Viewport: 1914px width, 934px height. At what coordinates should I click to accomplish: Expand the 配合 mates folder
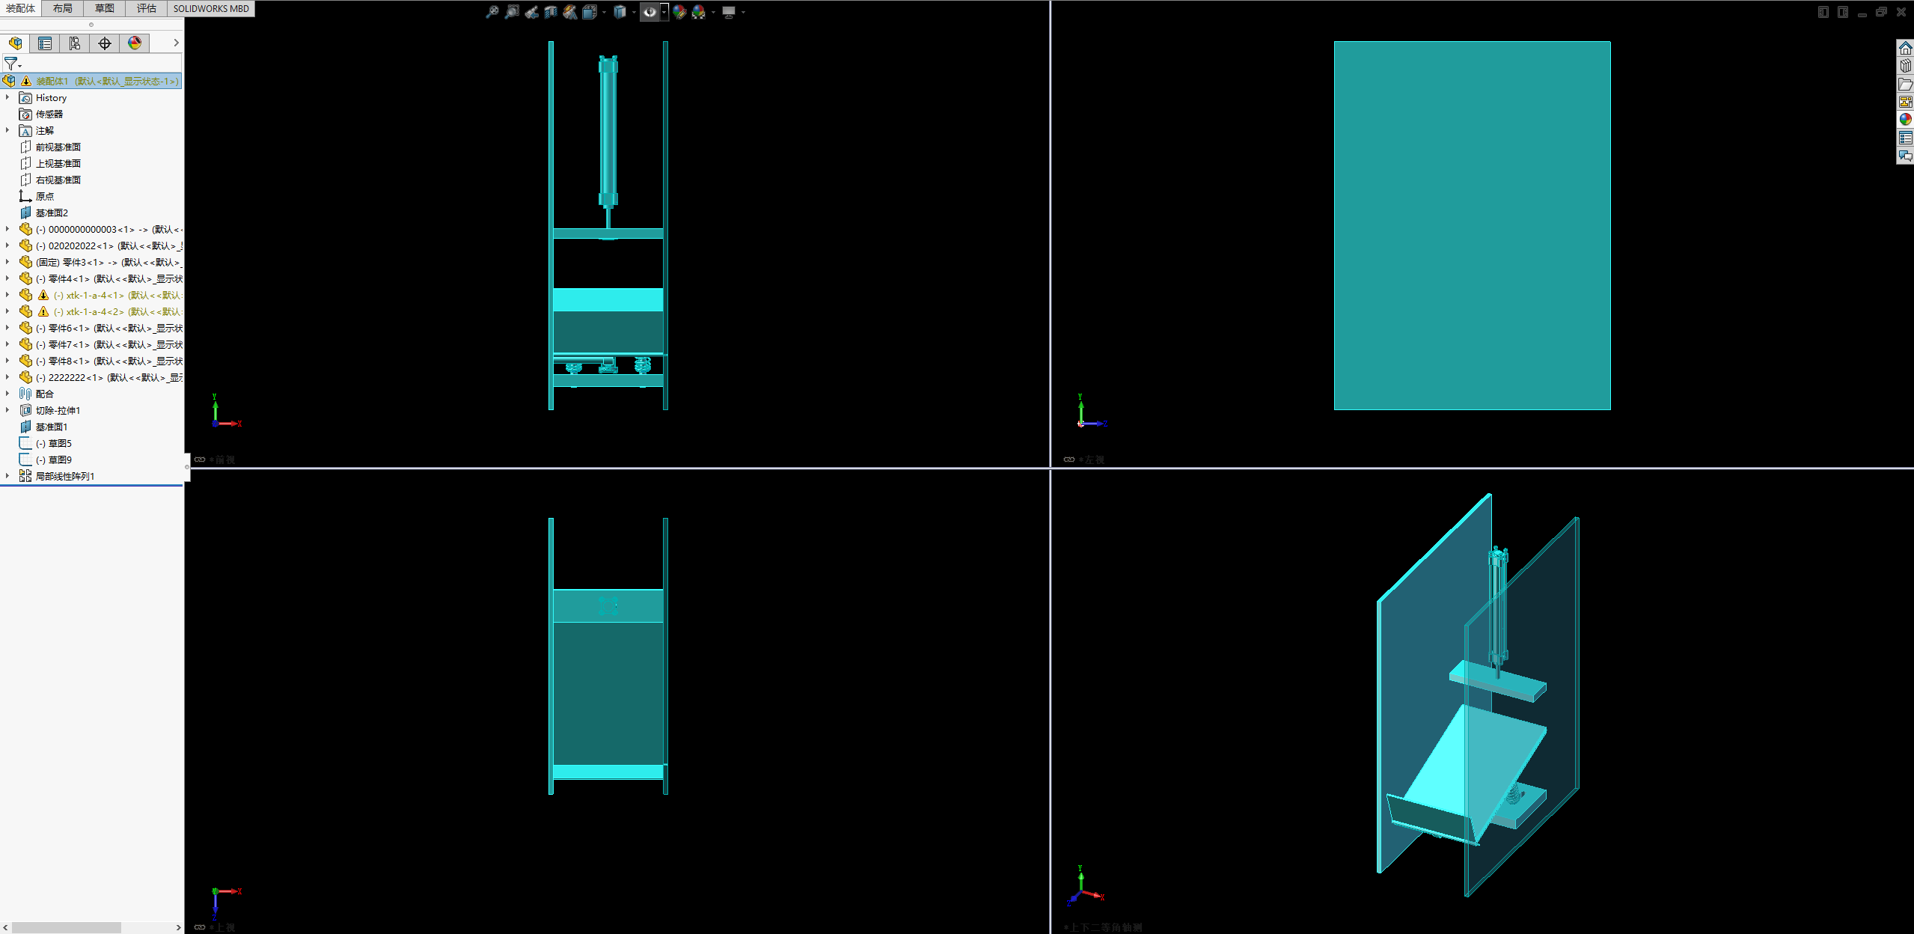point(7,394)
